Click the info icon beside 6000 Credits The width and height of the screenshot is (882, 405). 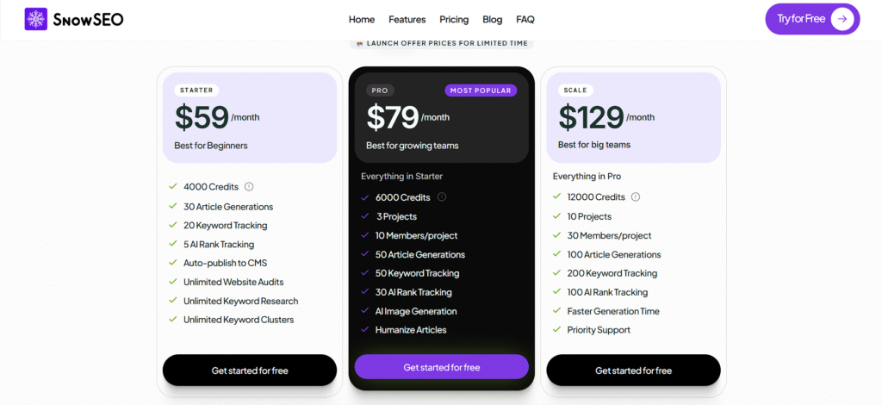(442, 197)
